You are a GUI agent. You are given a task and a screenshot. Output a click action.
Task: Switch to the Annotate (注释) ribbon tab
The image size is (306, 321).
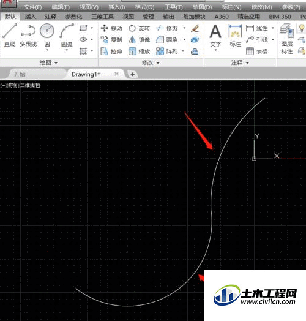[50, 17]
